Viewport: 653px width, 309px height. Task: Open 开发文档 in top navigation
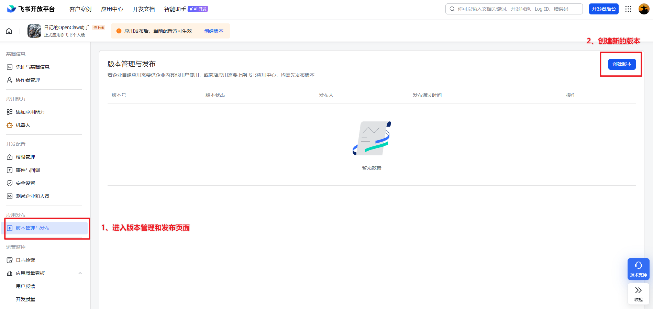pyautogui.click(x=144, y=9)
